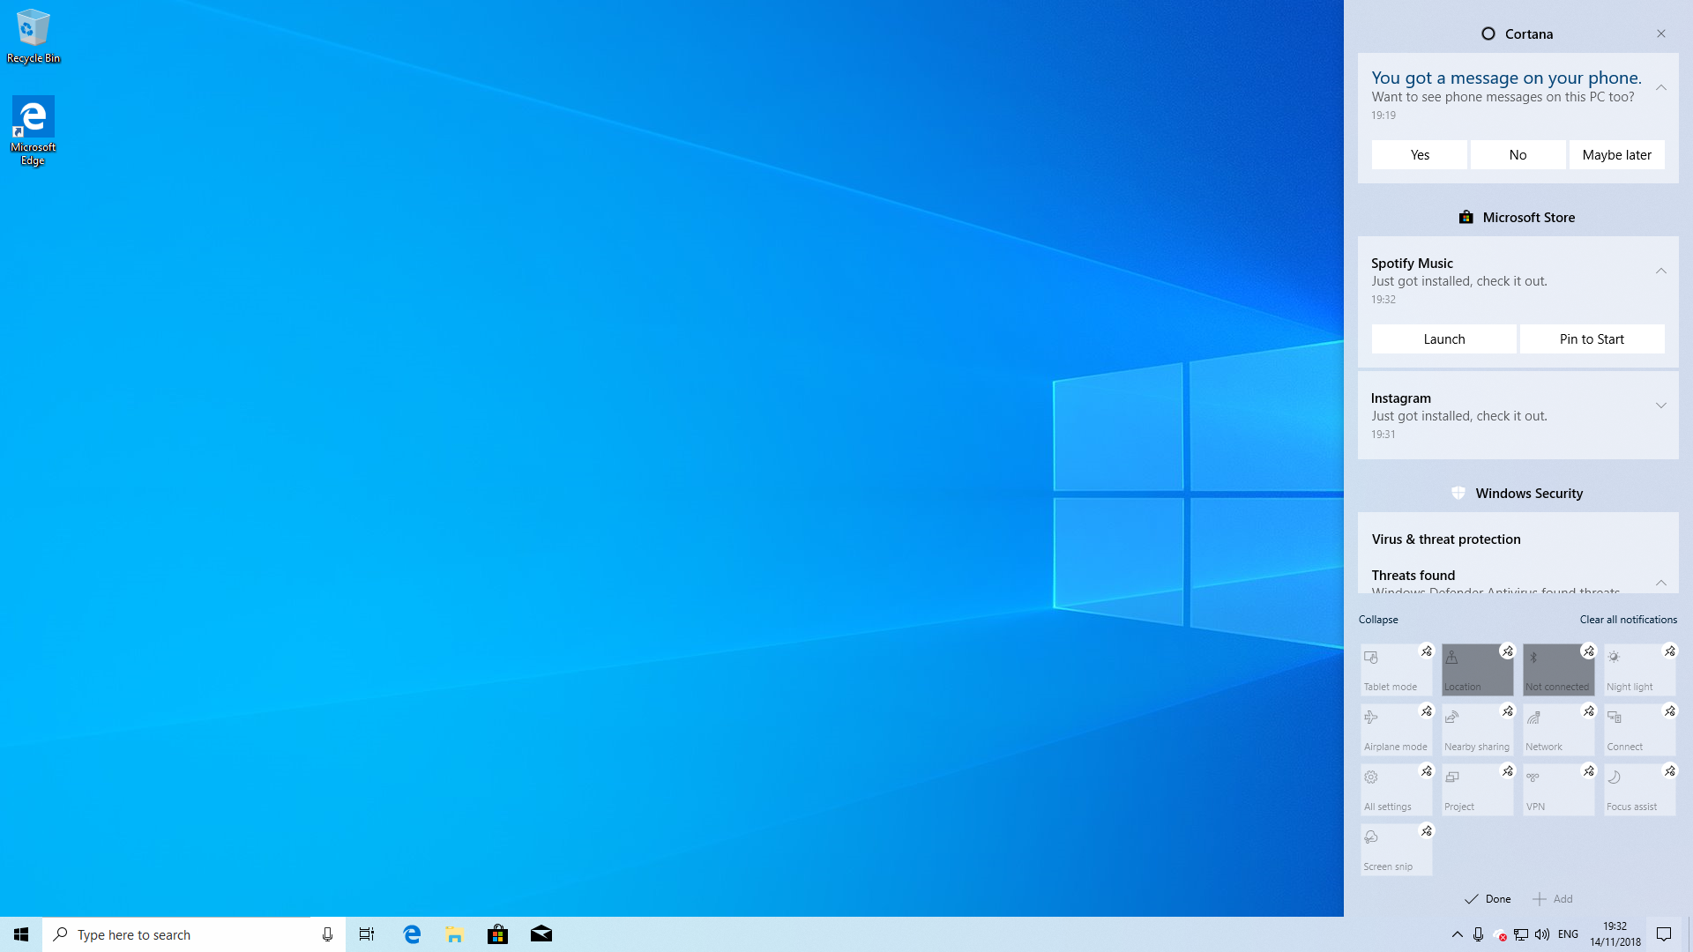This screenshot has width=1693, height=952.
Task: Click the Connect quick action icon
Action: pos(1639,727)
